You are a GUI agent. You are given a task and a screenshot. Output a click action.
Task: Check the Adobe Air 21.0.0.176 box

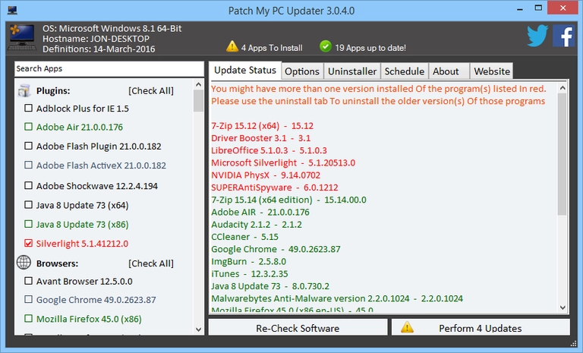coord(28,127)
